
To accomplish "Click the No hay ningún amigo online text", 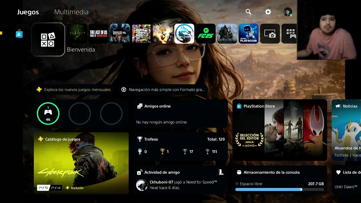I will (162, 122).
